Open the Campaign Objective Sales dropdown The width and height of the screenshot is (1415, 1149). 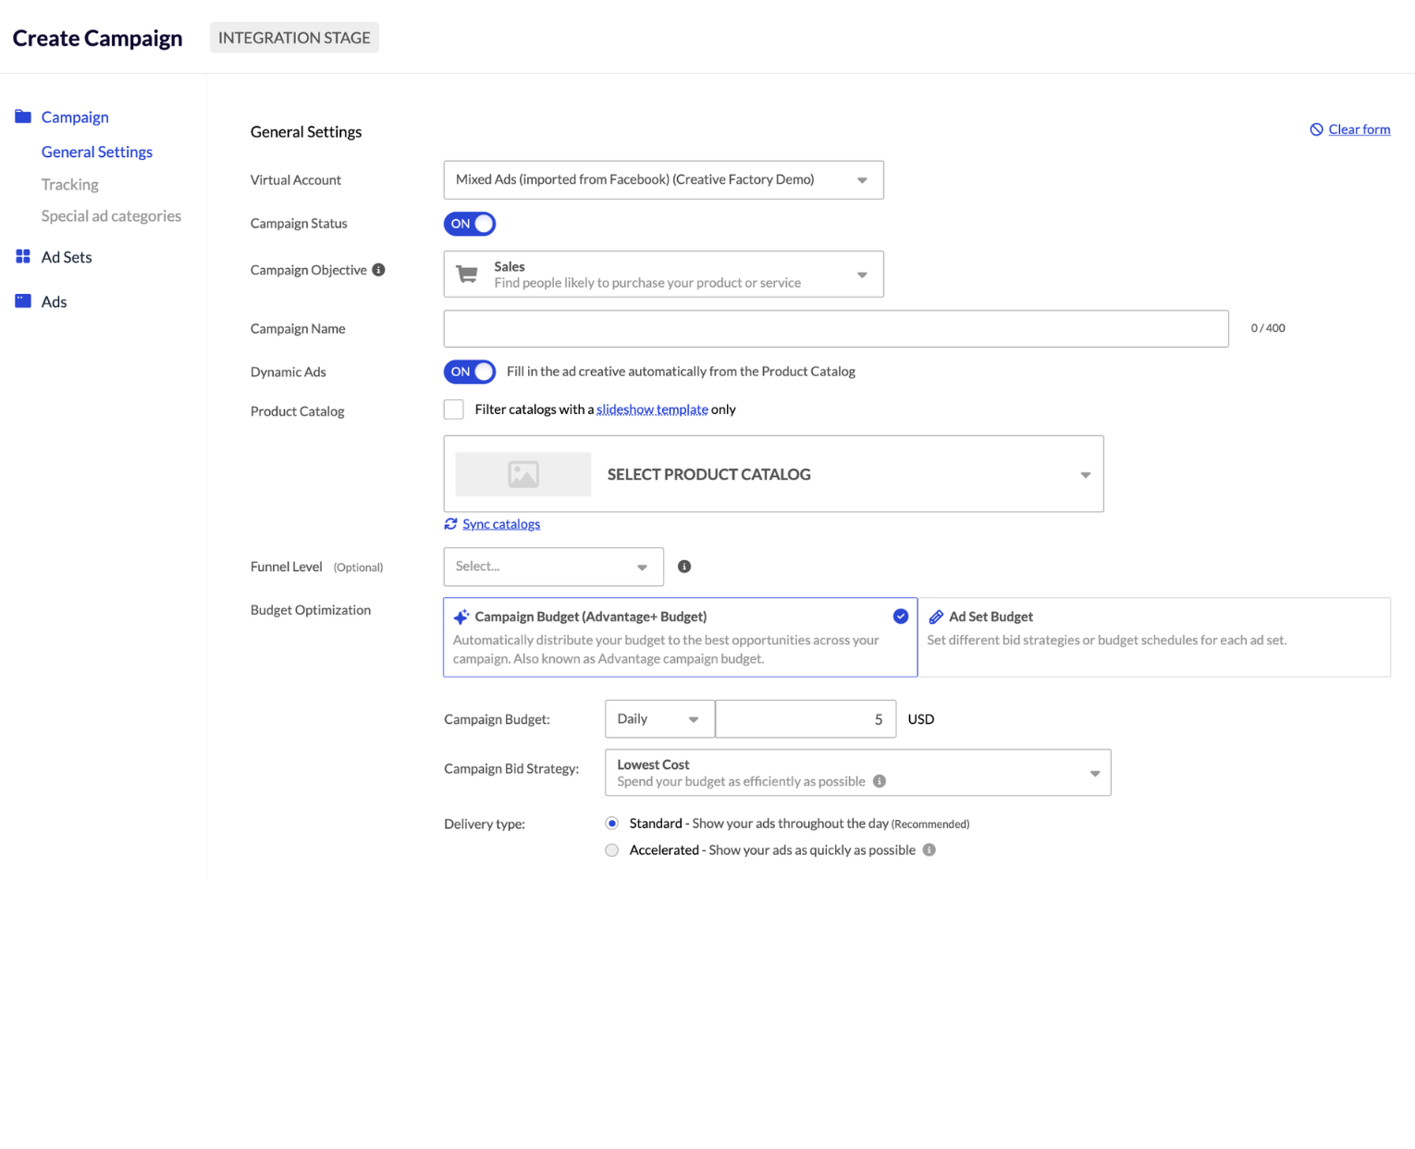tap(664, 275)
